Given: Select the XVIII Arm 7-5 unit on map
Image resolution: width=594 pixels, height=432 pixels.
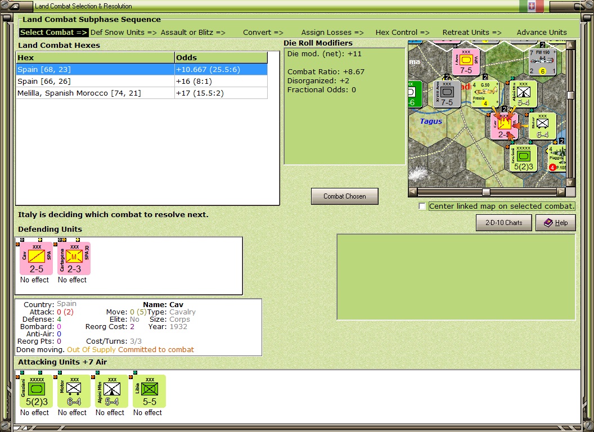Looking at the screenshot, I should pos(447,93).
